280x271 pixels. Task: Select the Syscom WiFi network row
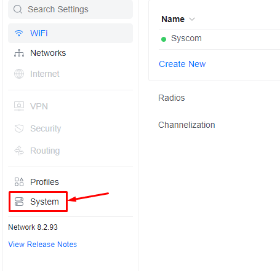pos(219,39)
